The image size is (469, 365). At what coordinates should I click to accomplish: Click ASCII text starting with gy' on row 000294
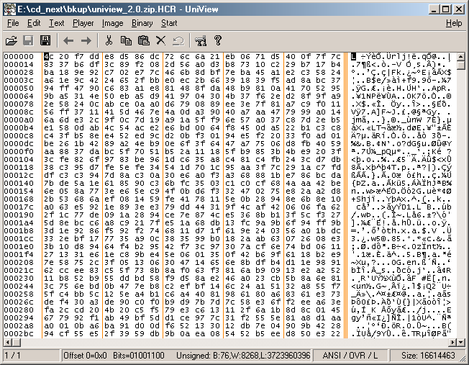(x=401, y=317)
